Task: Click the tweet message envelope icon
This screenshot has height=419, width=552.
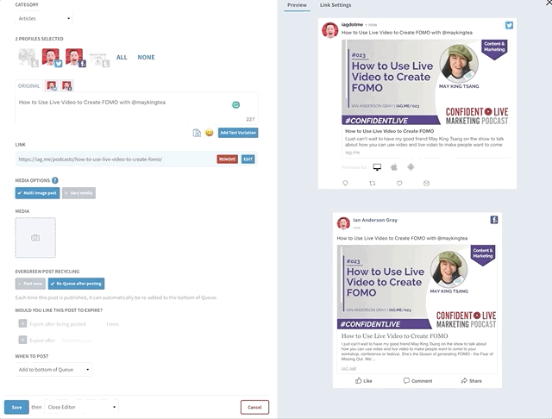Action: [x=426, y=183]
